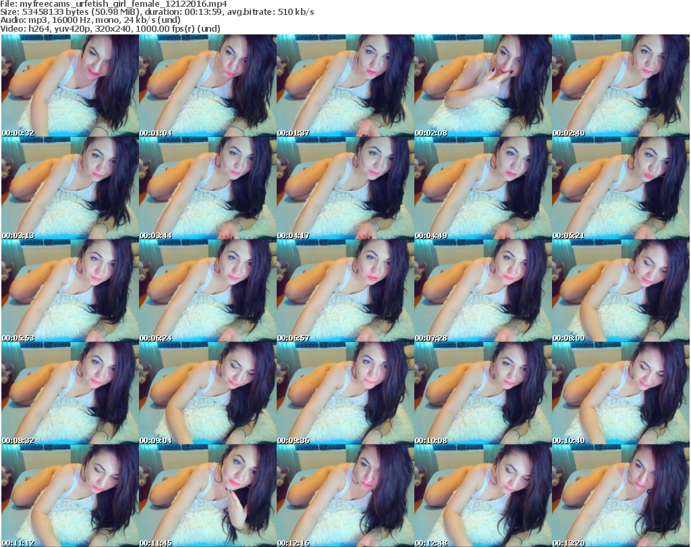Choose the snapshot marked 00:12:48
This screenshot has height=547, width=691.
(x=482, y=496)
